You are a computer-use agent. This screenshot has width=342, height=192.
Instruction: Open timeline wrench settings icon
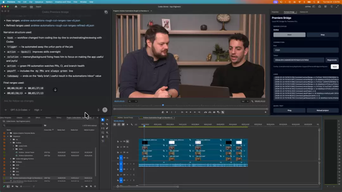click(x=132, y=124)
